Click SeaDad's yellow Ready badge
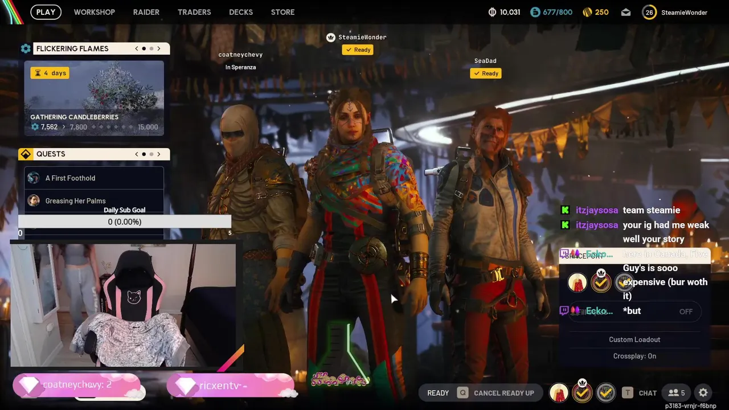 coord(486,73)
